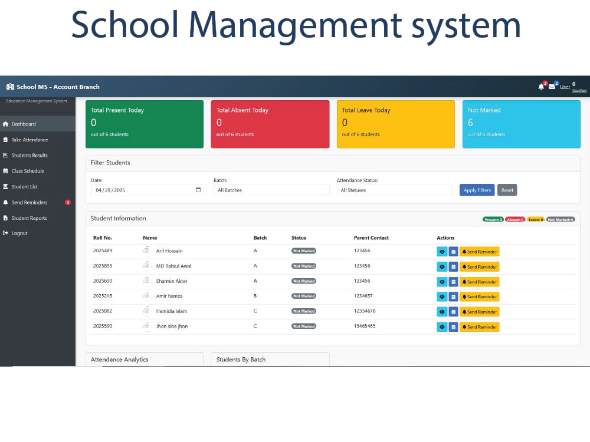590x442 pixels.
Task: Click the Attendance Analytics panel heading
Action: tap(120, 359)
